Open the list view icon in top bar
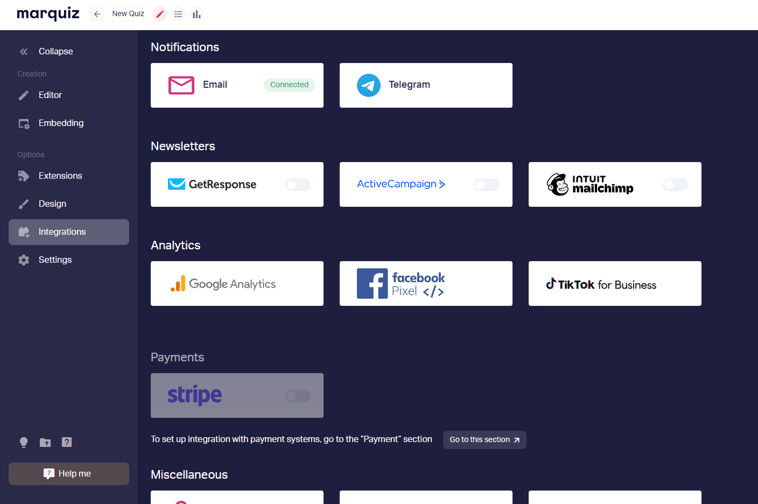758x504 pixels. coord(178,14)
